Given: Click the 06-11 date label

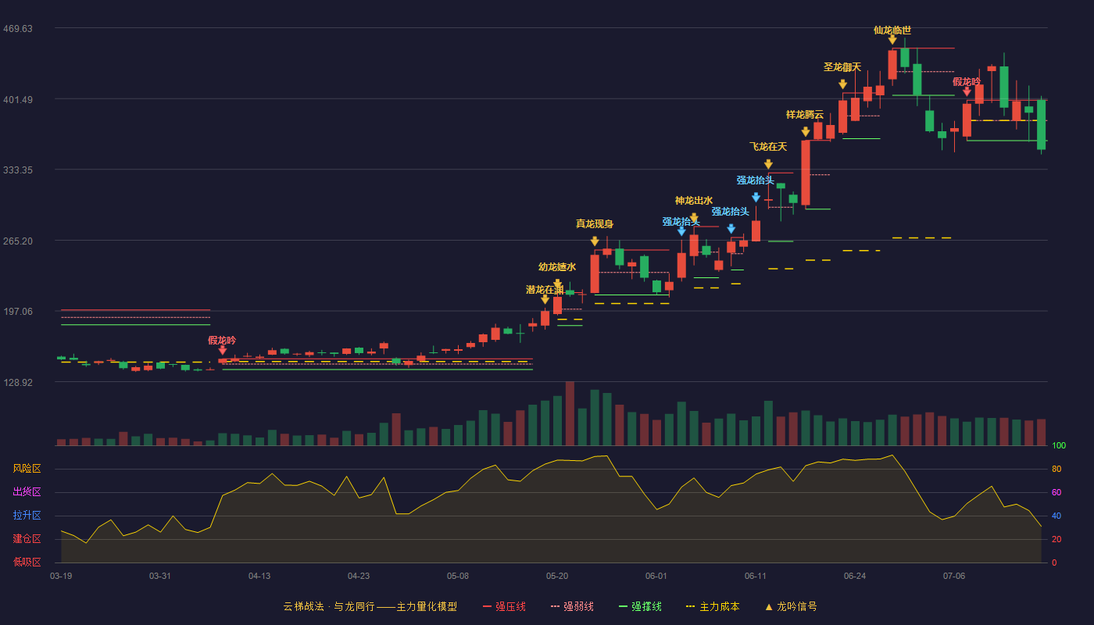Looking at the screenshot, I should (756, 576).
